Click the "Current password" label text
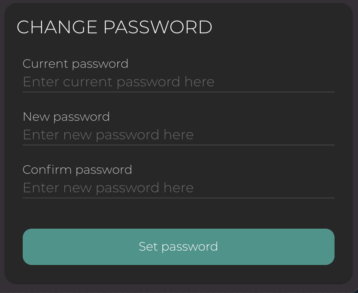 tap(75, 64)
